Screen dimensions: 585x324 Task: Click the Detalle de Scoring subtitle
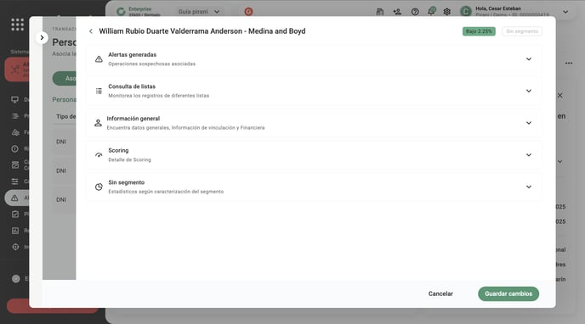click(x=129, y=160)
